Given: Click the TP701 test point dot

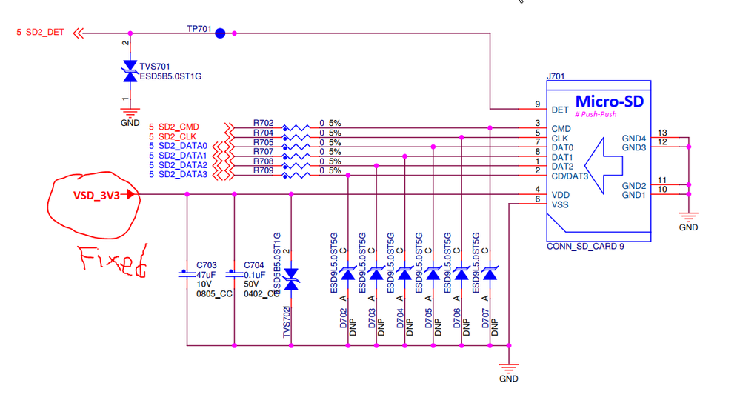Looking at the screenshot, I should (220, 33).
